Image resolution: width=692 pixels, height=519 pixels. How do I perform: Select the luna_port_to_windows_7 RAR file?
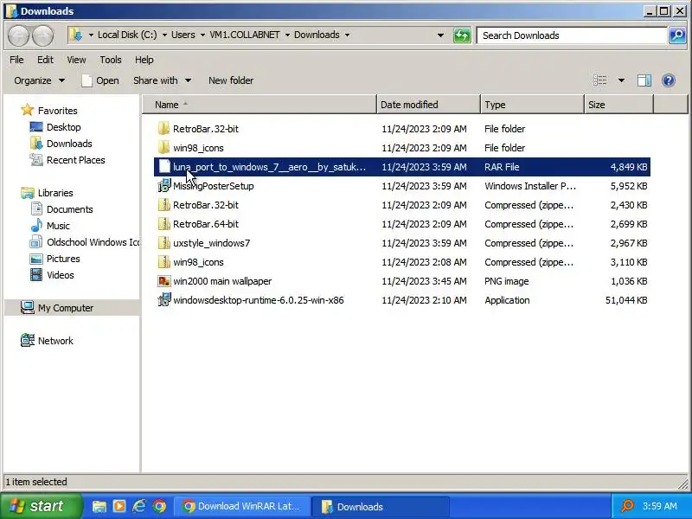401,167
